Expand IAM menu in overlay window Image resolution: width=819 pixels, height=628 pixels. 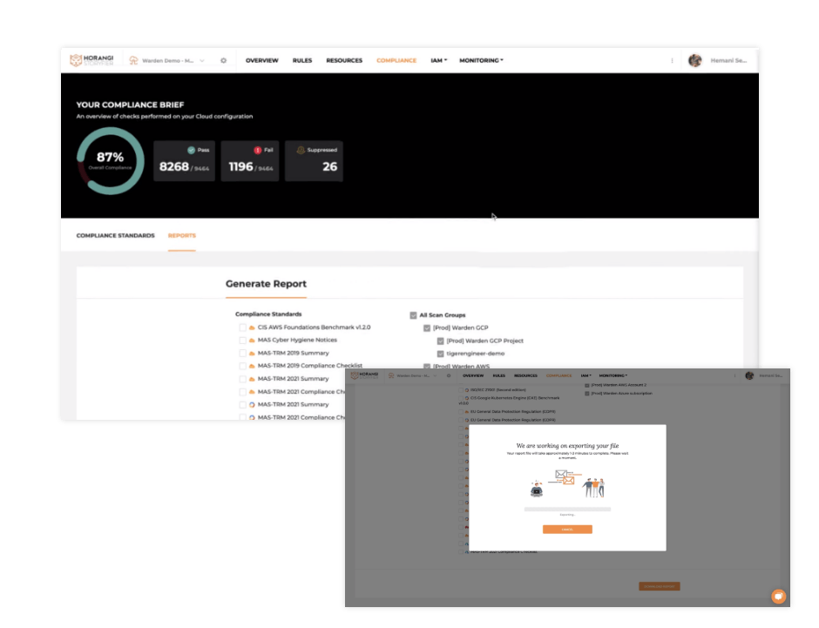coord(586,375)
